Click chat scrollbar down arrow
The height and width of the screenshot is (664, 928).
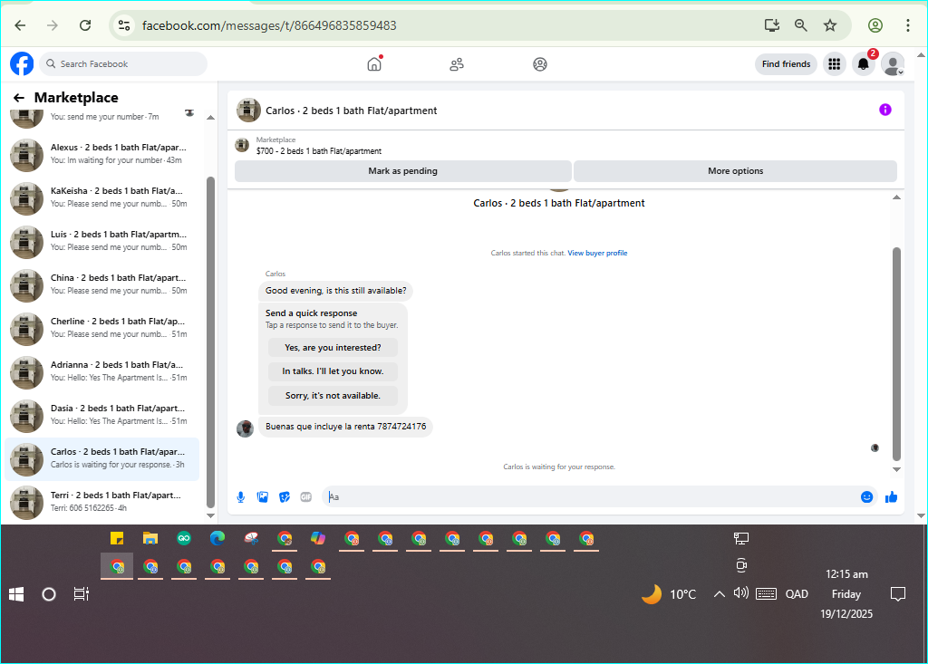pyautogui.click(x=896, y=469)
